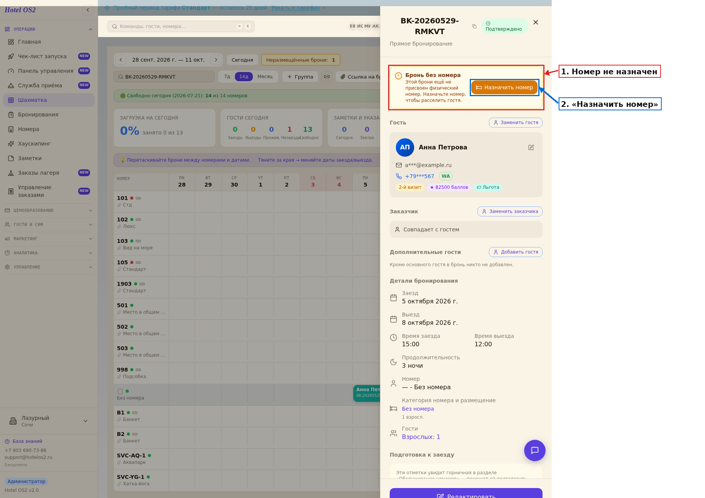The width and height of the screenshot is (705, 498).
Task: Select the 7д view toggle
Action: pos(227,77)
